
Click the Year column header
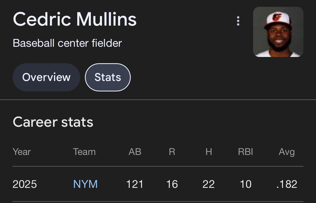tap(22, 152)
